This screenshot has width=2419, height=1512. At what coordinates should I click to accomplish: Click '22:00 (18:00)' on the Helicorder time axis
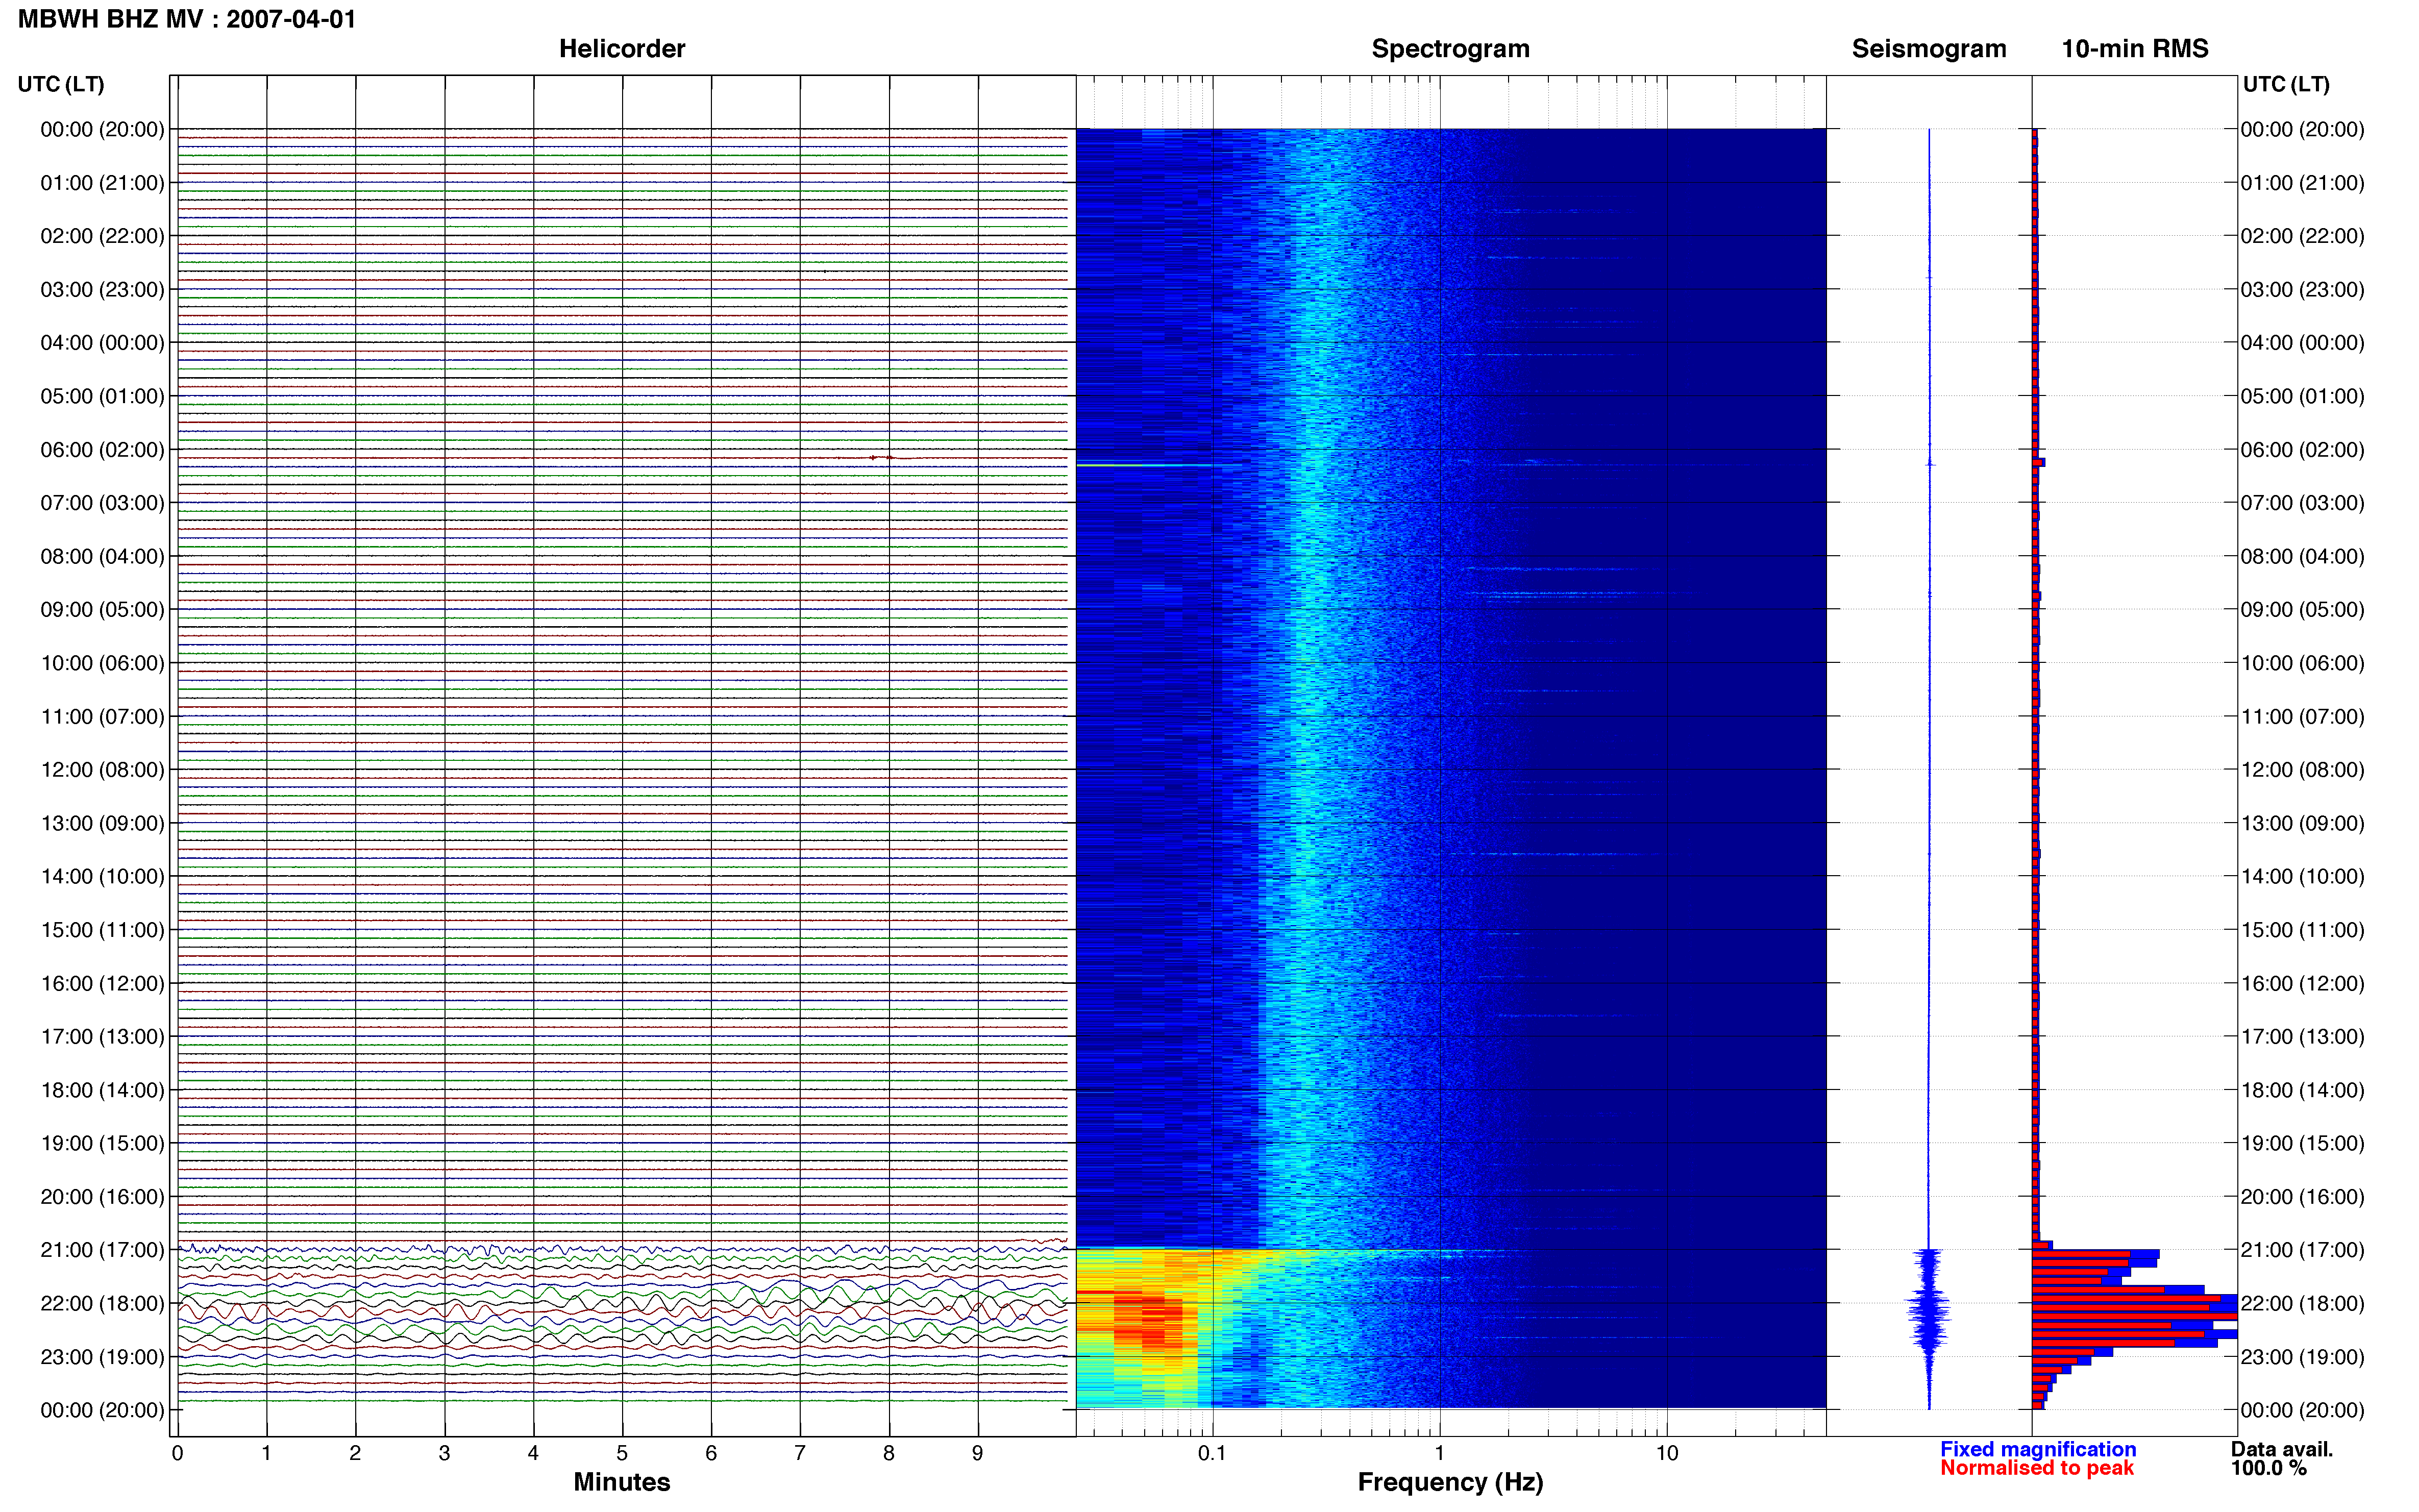click(102, 1304)
